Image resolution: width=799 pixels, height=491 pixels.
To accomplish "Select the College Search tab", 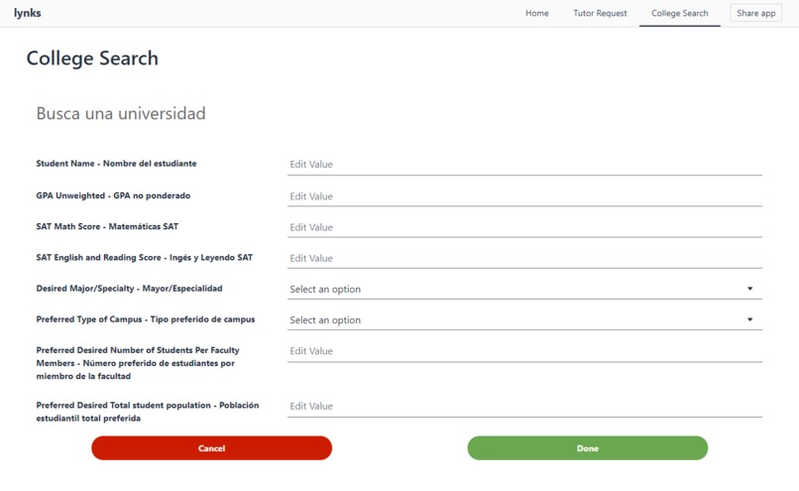I will (680, 13).
